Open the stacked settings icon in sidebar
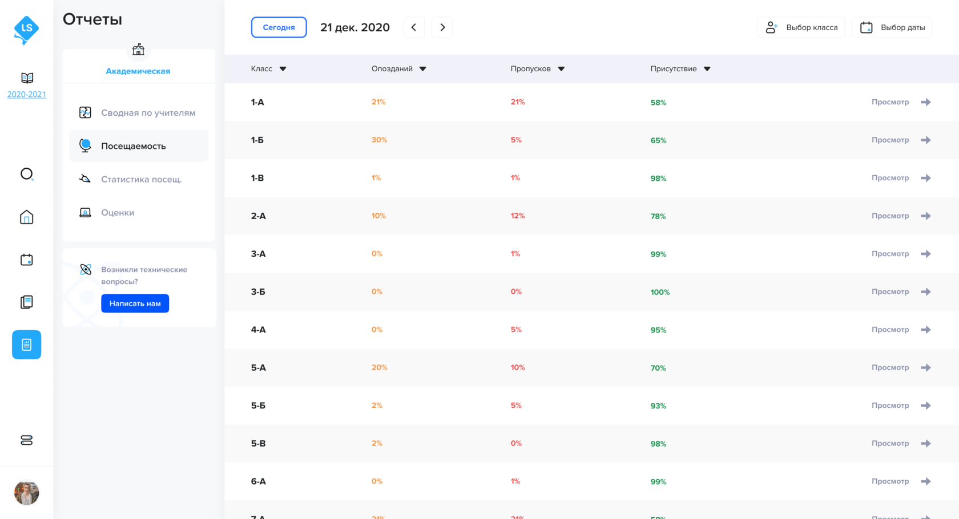Screen dimensions: 959x519 tap(26, 440)
